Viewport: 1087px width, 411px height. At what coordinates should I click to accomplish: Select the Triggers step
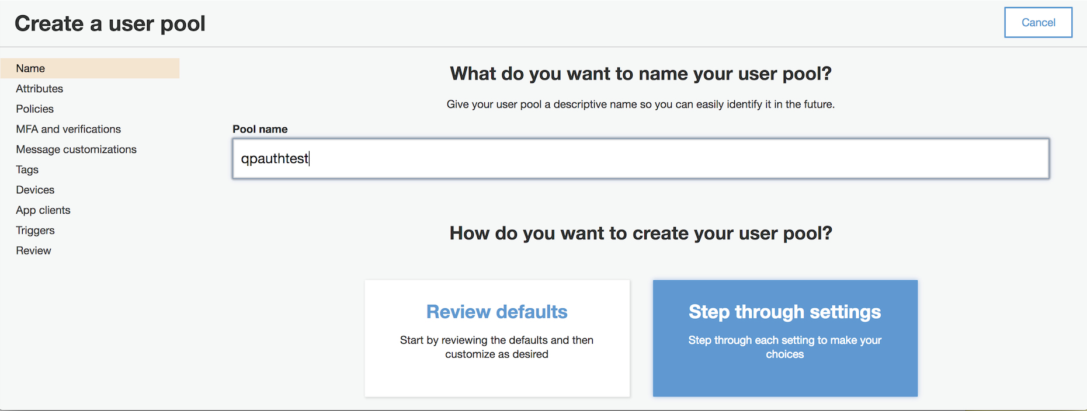pyautogui.click(x=36, y=231)
